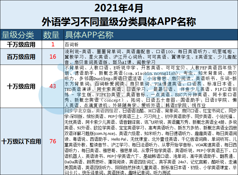
Task: Click the text '同步学北京版' in the list
Action: coord(78,111)
